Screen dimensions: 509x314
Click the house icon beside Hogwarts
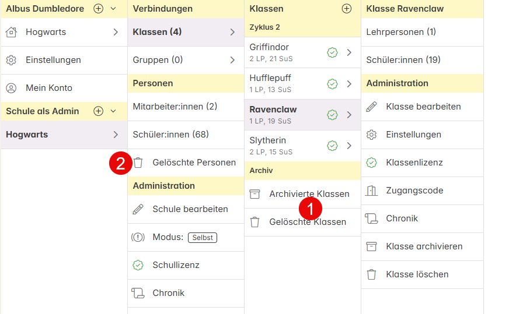11,32
